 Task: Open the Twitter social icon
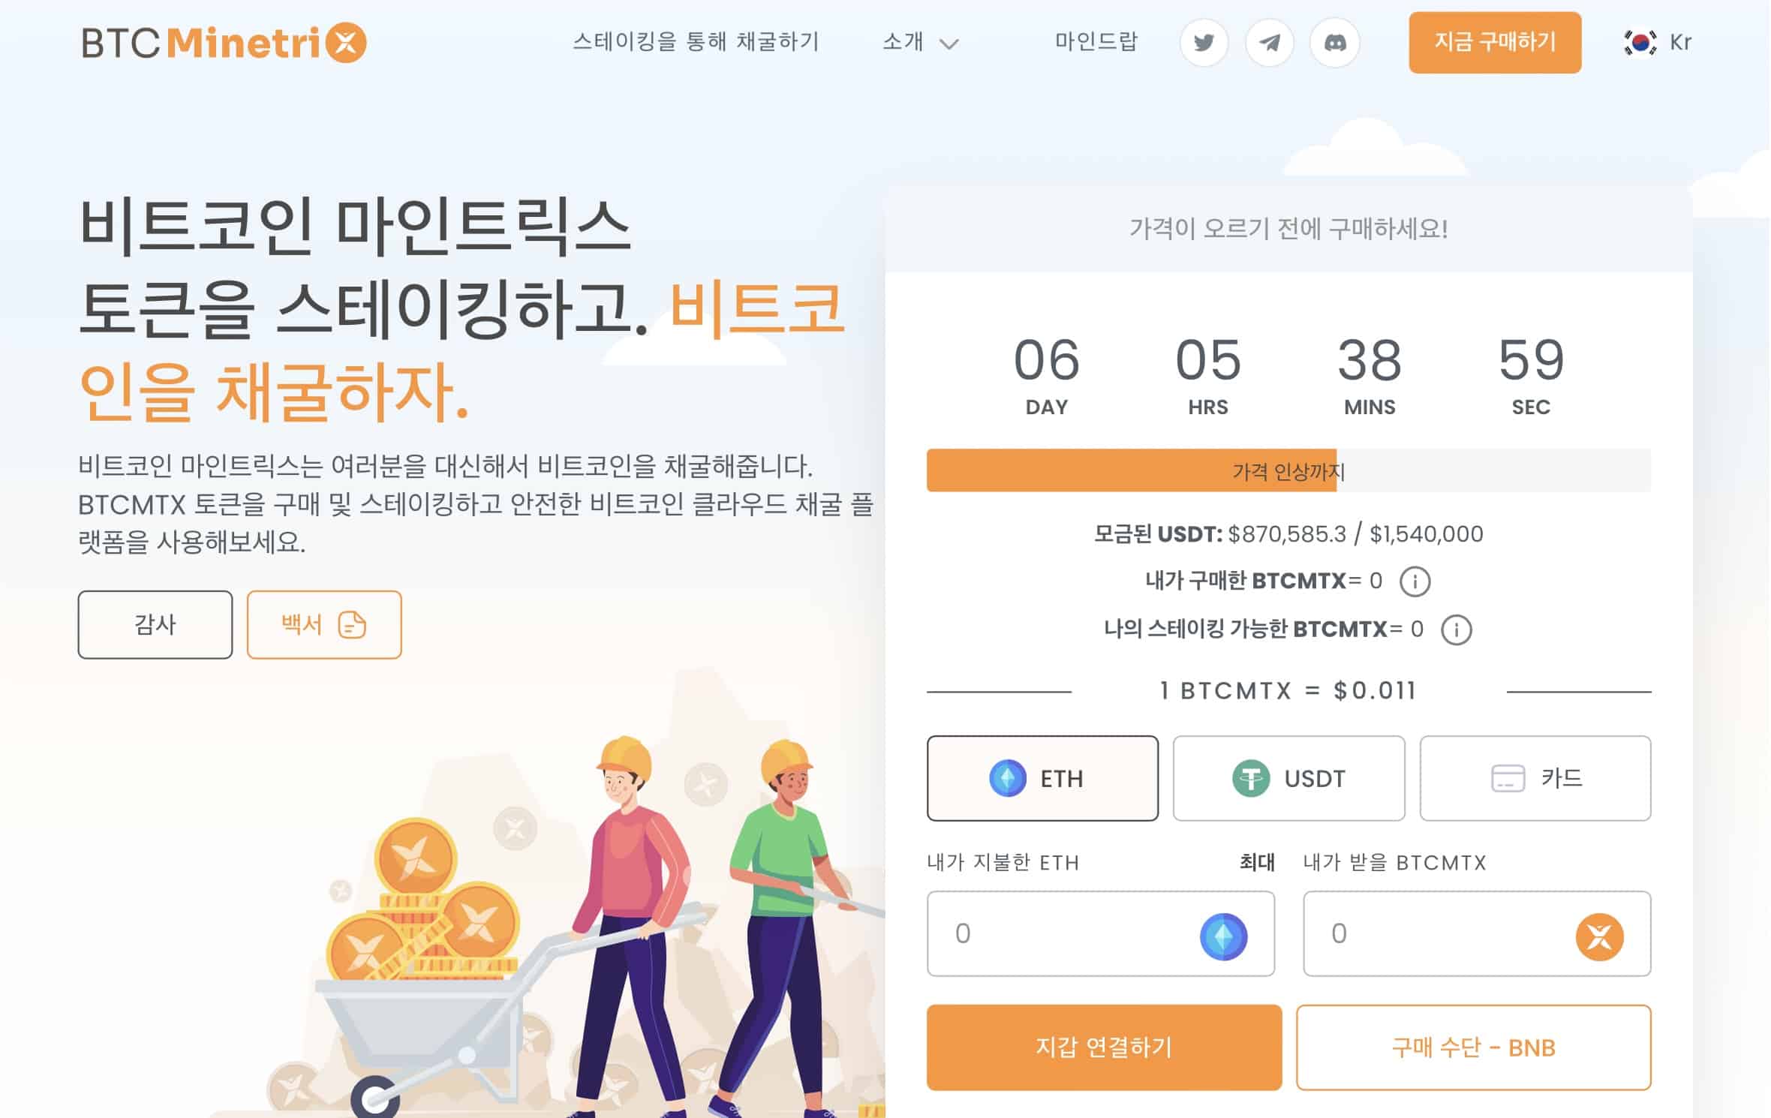click(x=1204, y=43)
